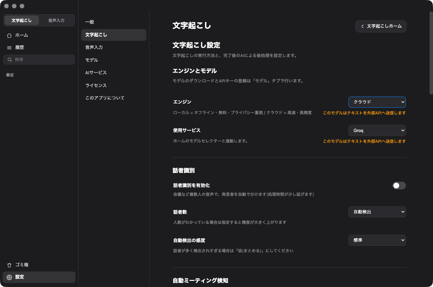Open 履歴 in the sidebar
Screen dimensions: 433x287
click(x=39, y=48)
